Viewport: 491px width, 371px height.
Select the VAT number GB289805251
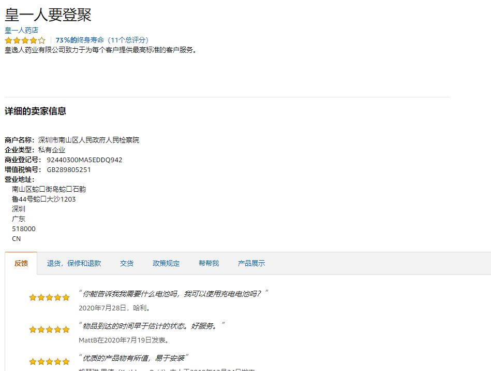coord(69,169)
